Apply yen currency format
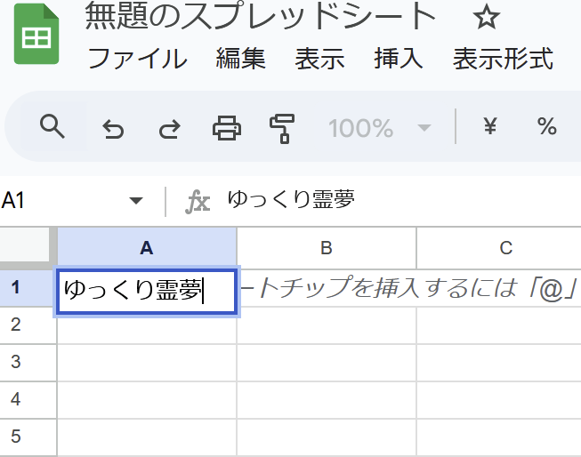 489,128
